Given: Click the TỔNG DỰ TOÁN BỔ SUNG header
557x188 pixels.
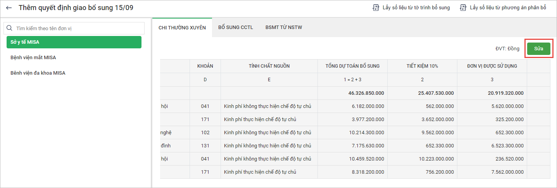Looking at the screenshot, I should (x=352, y=66).
